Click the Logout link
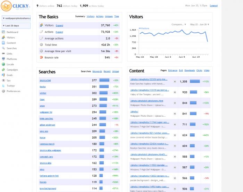The image size is (243, 192). tap(214, 6)
